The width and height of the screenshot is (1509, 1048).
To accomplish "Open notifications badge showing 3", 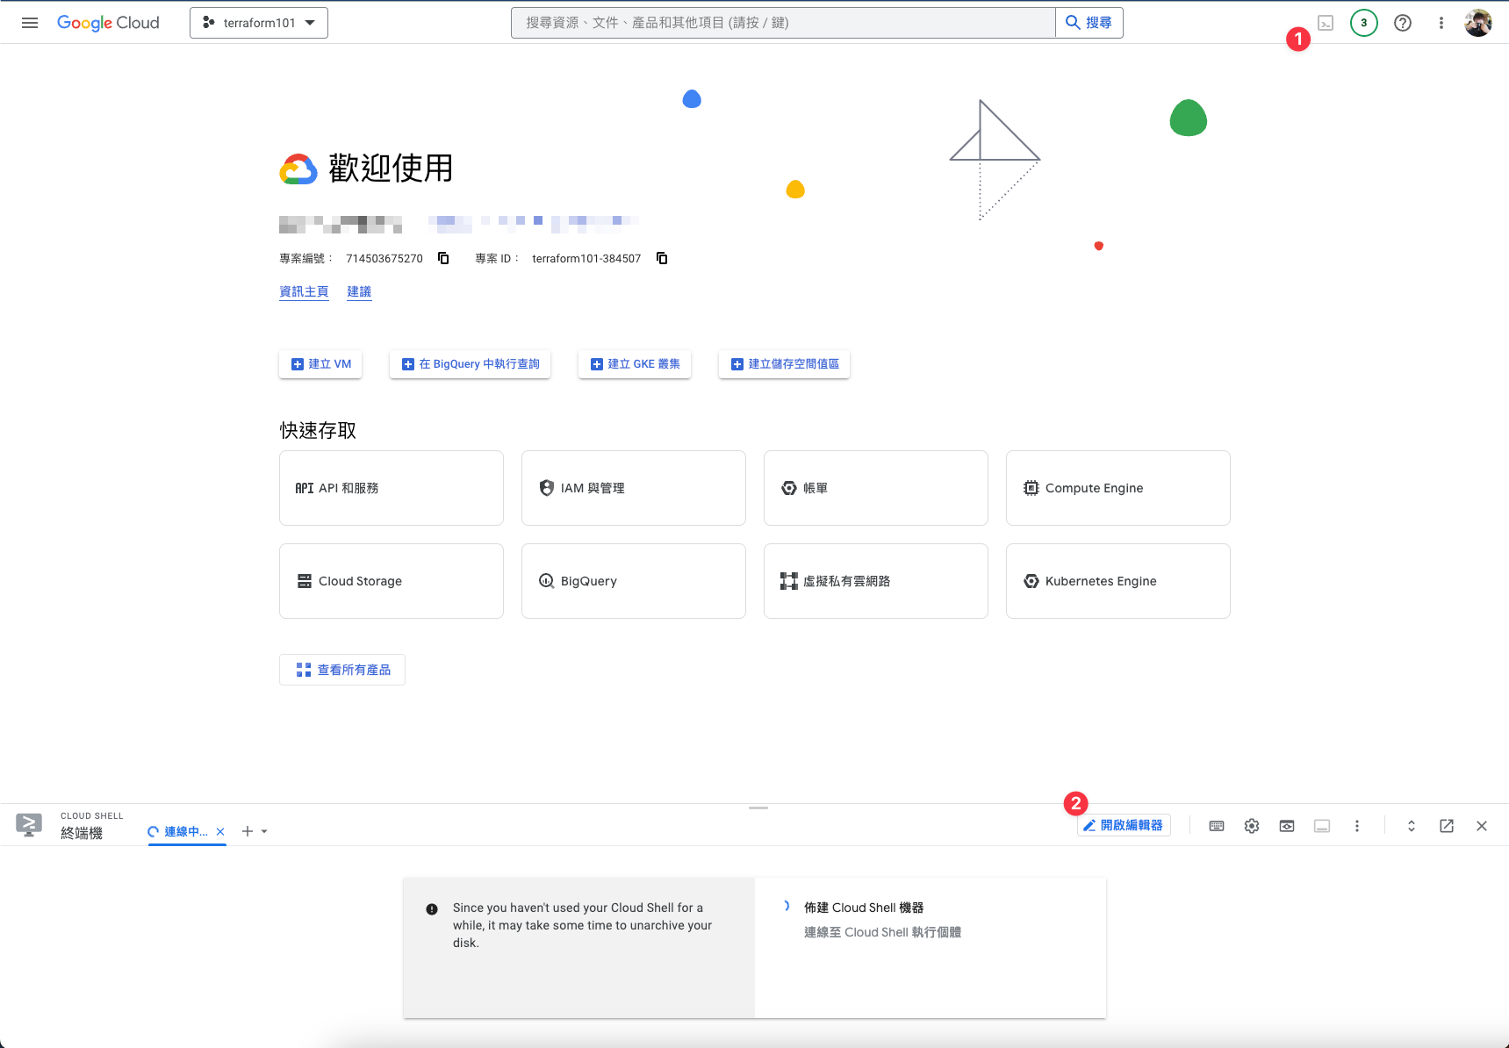I will pos(1364,23).
